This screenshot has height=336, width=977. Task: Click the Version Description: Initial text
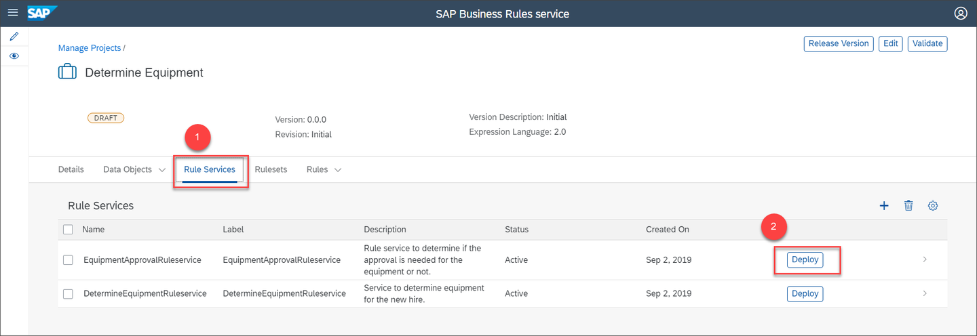tap(518, 117)
